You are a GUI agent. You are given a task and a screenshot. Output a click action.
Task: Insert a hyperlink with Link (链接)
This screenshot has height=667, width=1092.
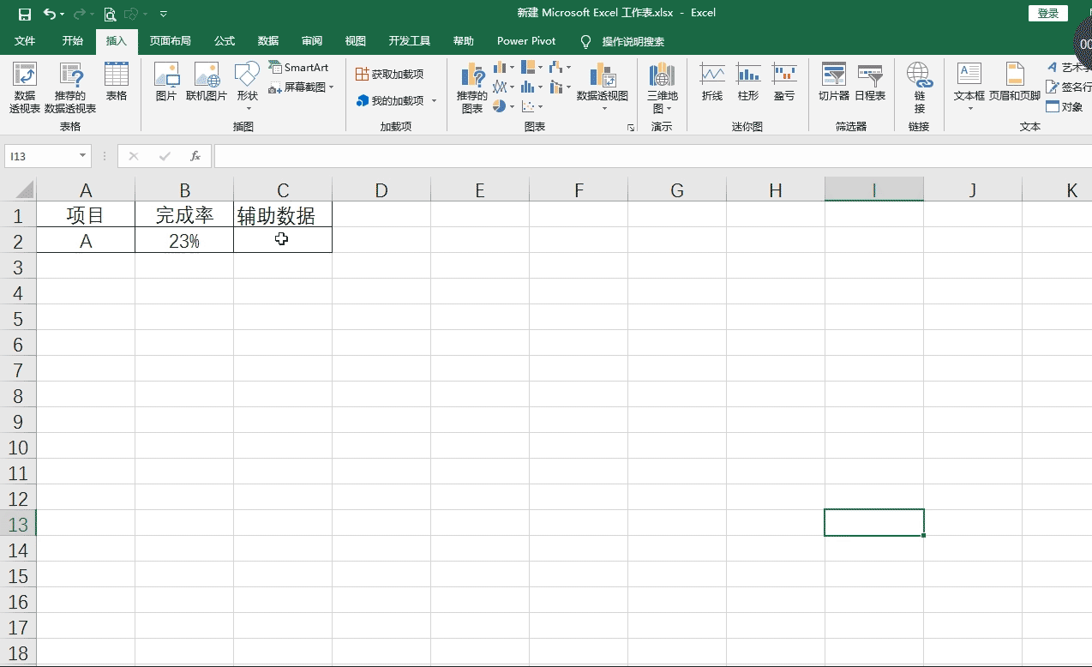(920, 87)
